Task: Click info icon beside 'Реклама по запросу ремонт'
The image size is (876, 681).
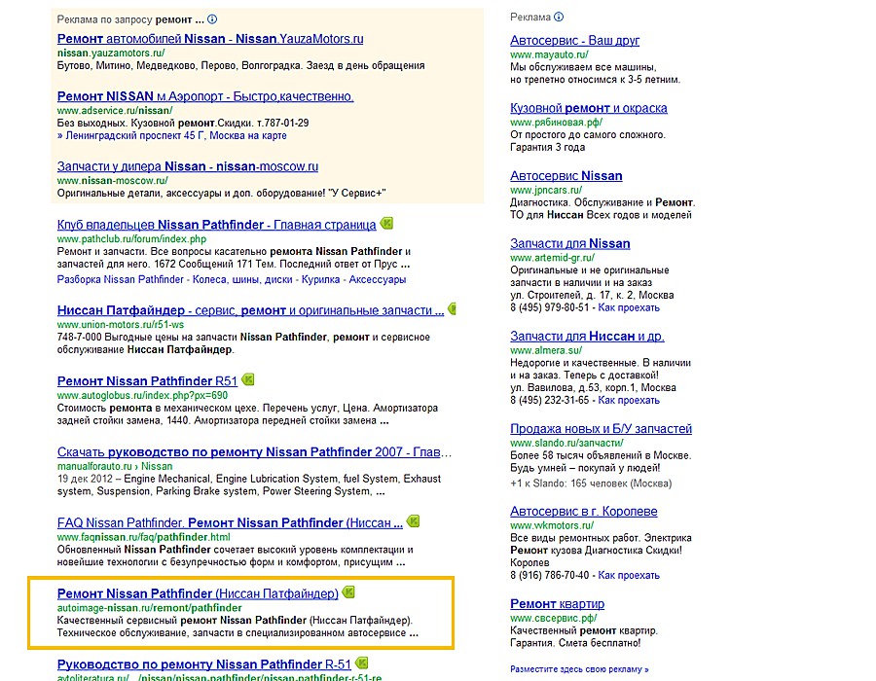Action: coord(212,19)
